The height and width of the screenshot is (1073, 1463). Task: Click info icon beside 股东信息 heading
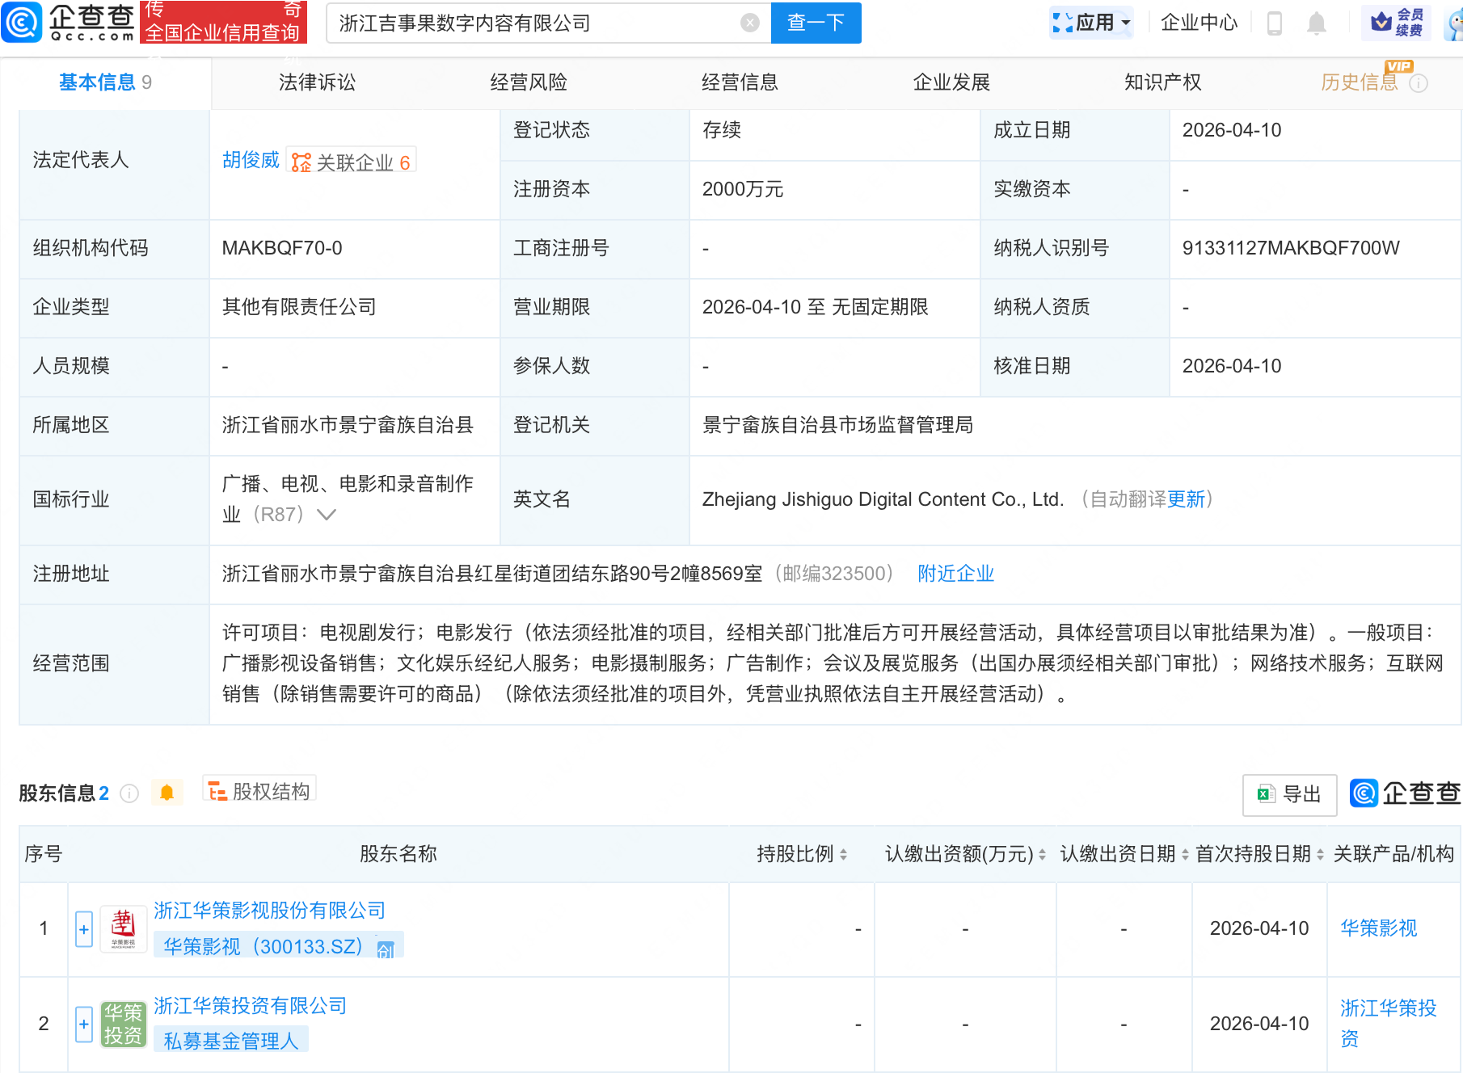point(129,793)
